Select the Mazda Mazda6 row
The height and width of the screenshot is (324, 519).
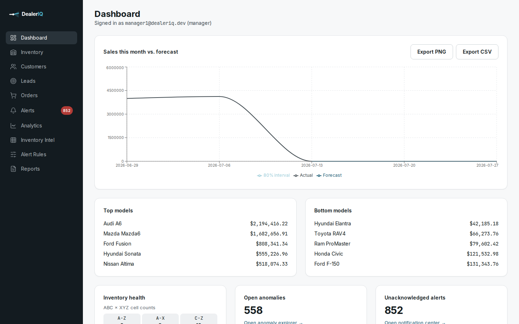pos(195,234)
